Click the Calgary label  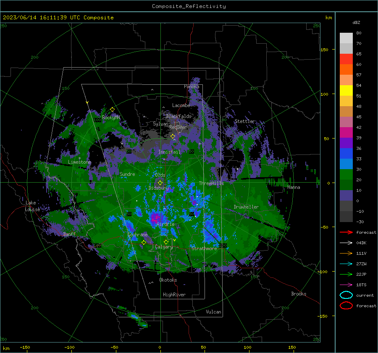tap(164, 247)
